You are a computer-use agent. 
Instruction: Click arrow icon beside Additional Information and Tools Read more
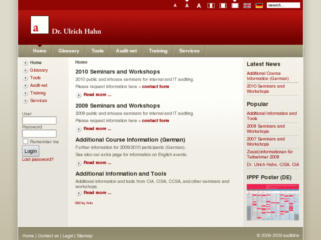[79, 193]
